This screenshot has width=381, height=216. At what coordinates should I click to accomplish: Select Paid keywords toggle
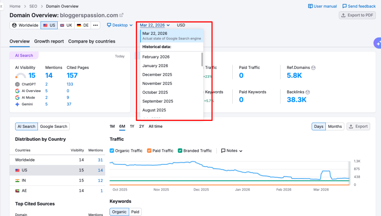coord(135,212)
